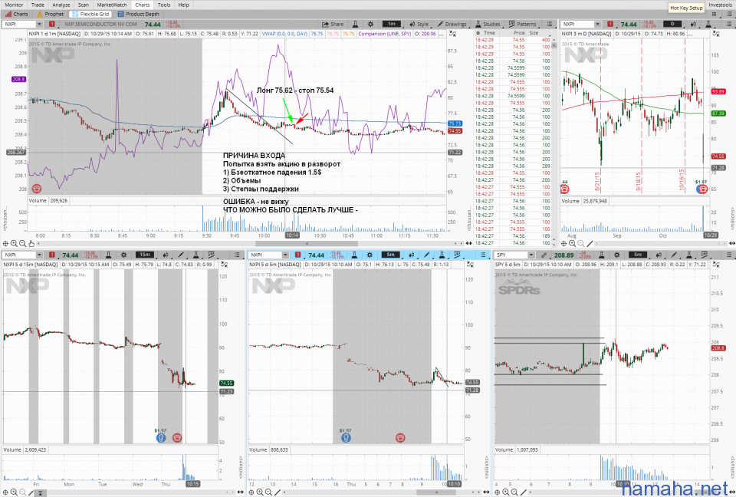Screen dimensions: 736x497
Task: Zoom in magnifier below daily chart
Action: 572,243
